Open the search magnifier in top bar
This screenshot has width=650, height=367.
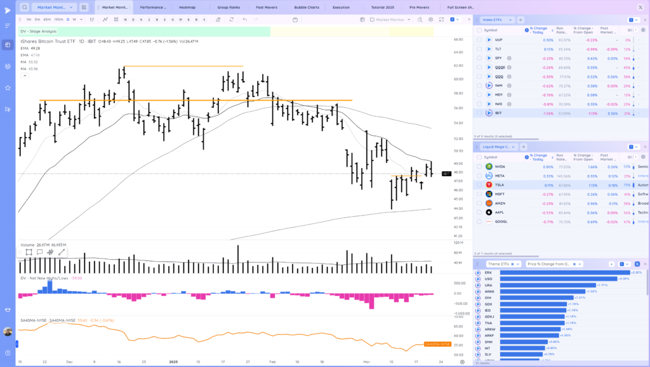tap(25, 7)
